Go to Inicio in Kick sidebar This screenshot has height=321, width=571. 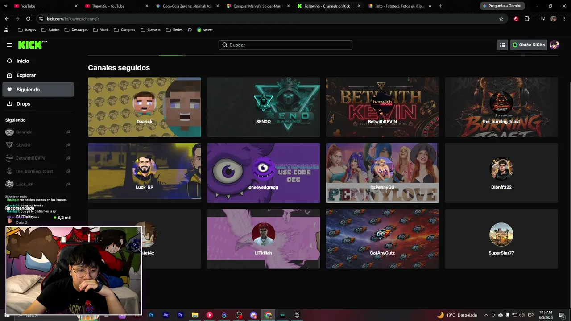tap(38, 61)
